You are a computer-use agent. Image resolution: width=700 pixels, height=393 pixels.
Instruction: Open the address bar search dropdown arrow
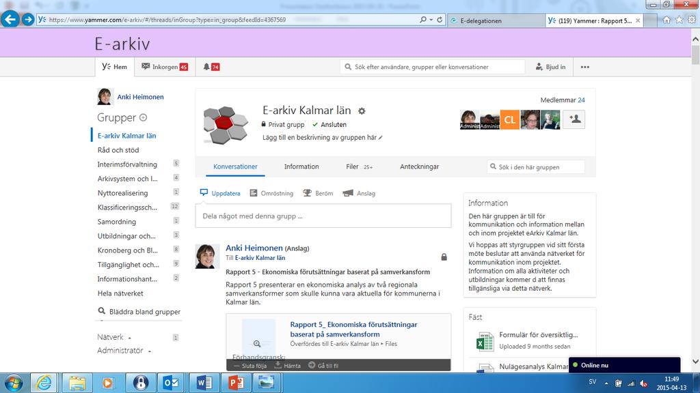tap(431, 20)
